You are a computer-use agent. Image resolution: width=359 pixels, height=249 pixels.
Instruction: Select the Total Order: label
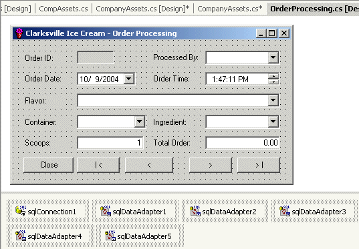(x=172, y=143)
